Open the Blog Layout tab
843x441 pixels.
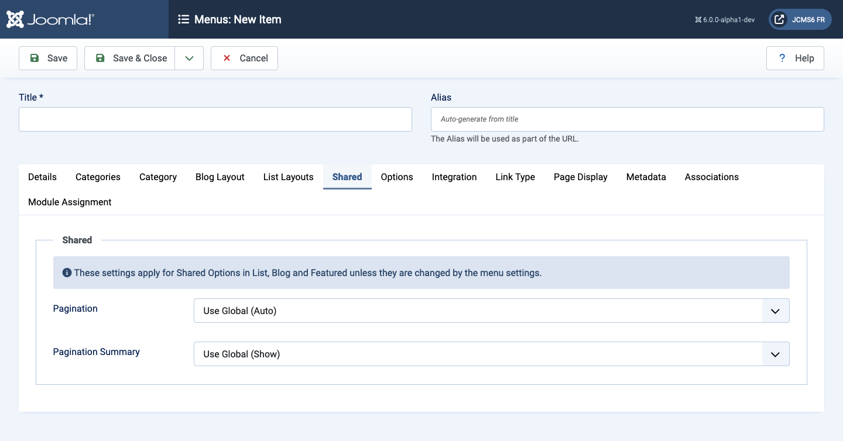(220, 177)
